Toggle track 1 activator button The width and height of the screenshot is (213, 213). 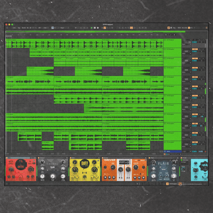point(195,40)
